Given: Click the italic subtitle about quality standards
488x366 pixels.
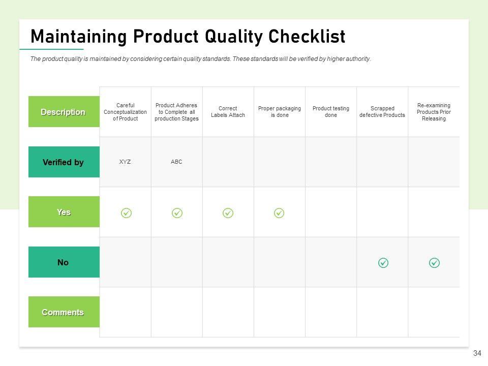Looking at the screenshot, I should [x=200, y=59].
